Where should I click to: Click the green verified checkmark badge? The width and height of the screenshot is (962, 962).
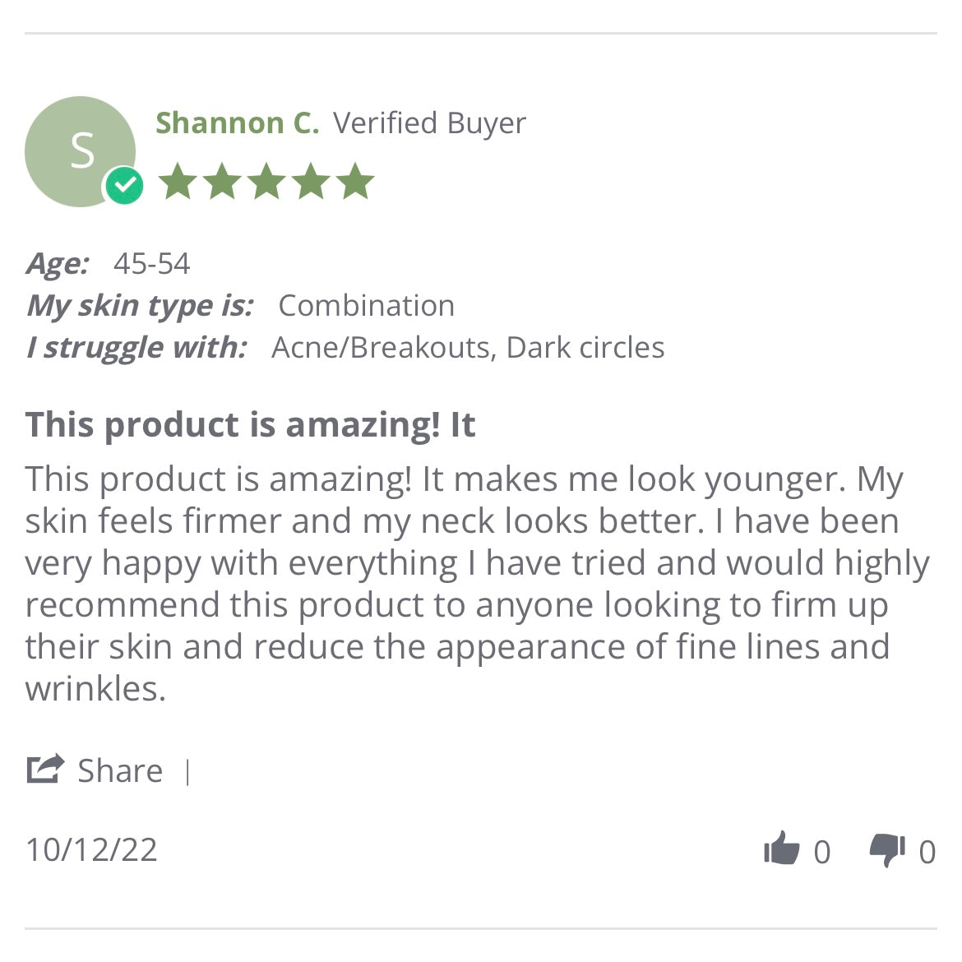pyautogui.click(x=124, y=186)
